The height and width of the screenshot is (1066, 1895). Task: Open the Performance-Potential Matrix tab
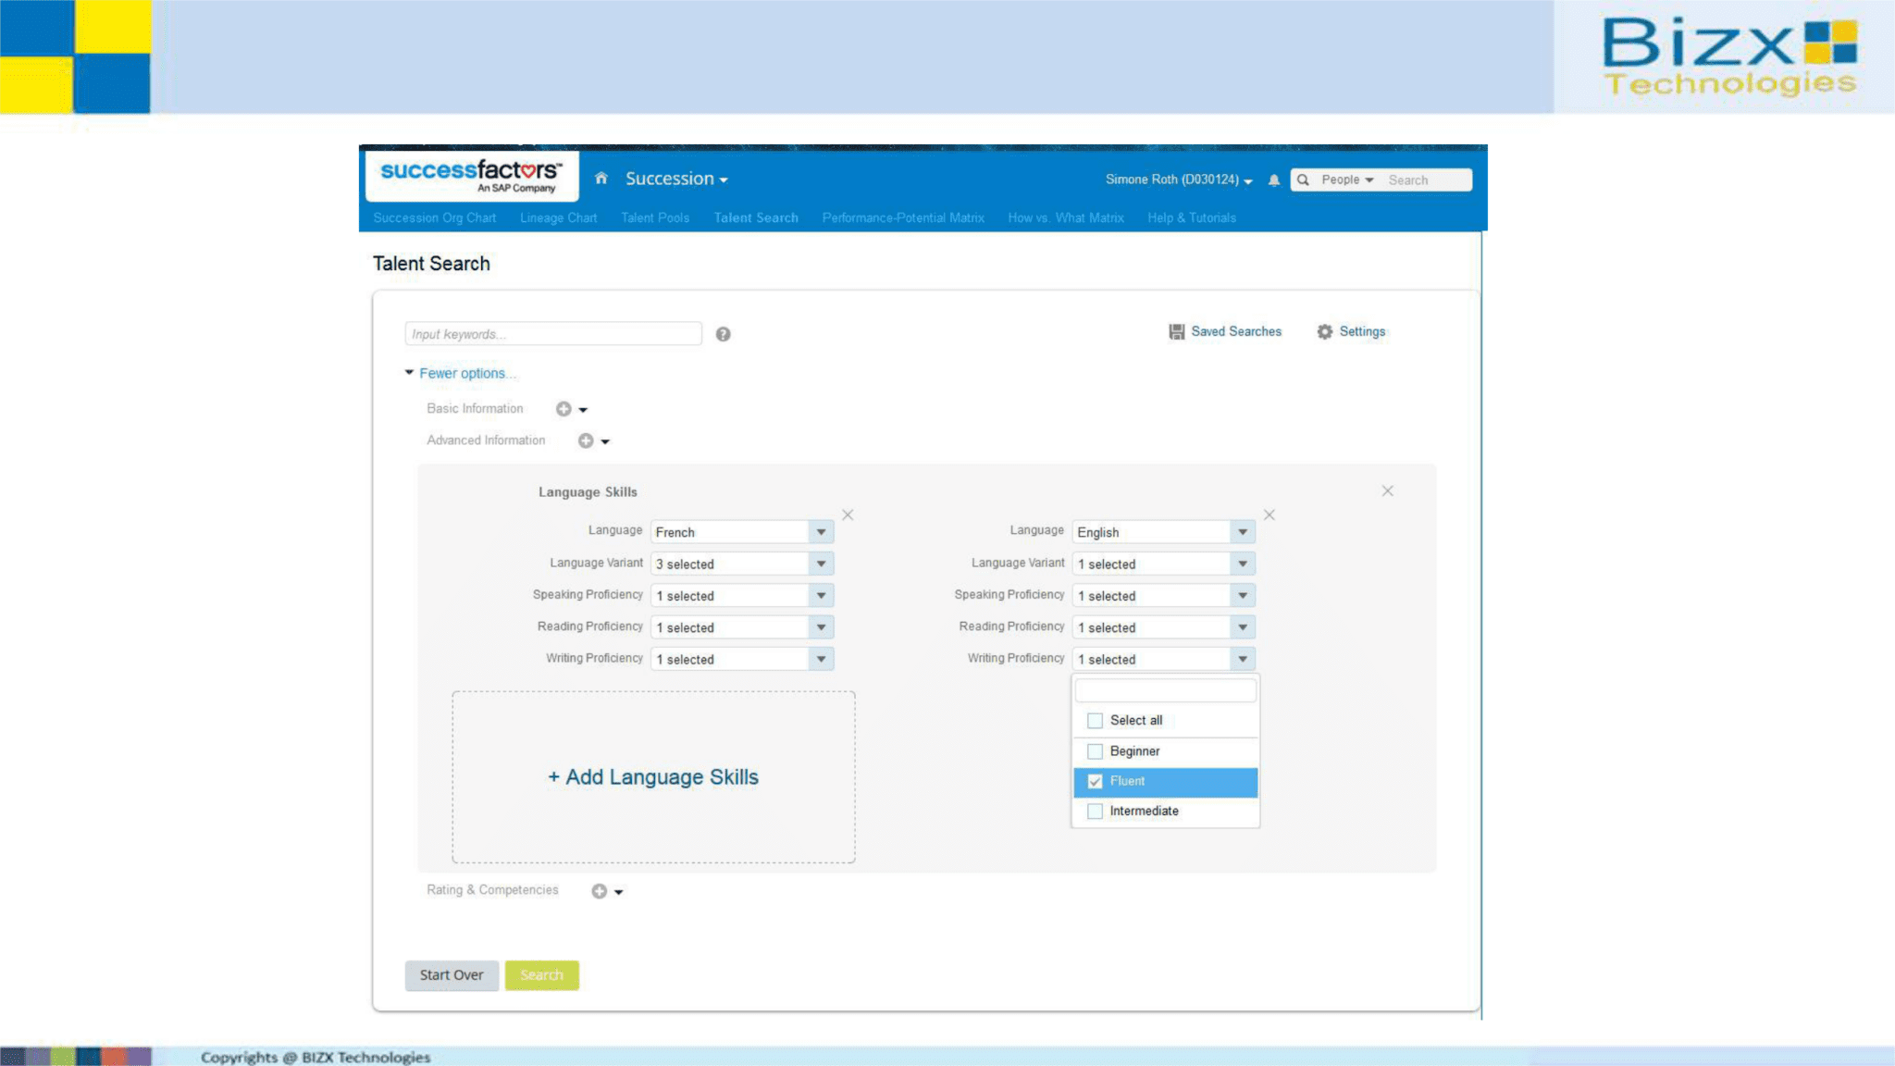click(901, 217)
